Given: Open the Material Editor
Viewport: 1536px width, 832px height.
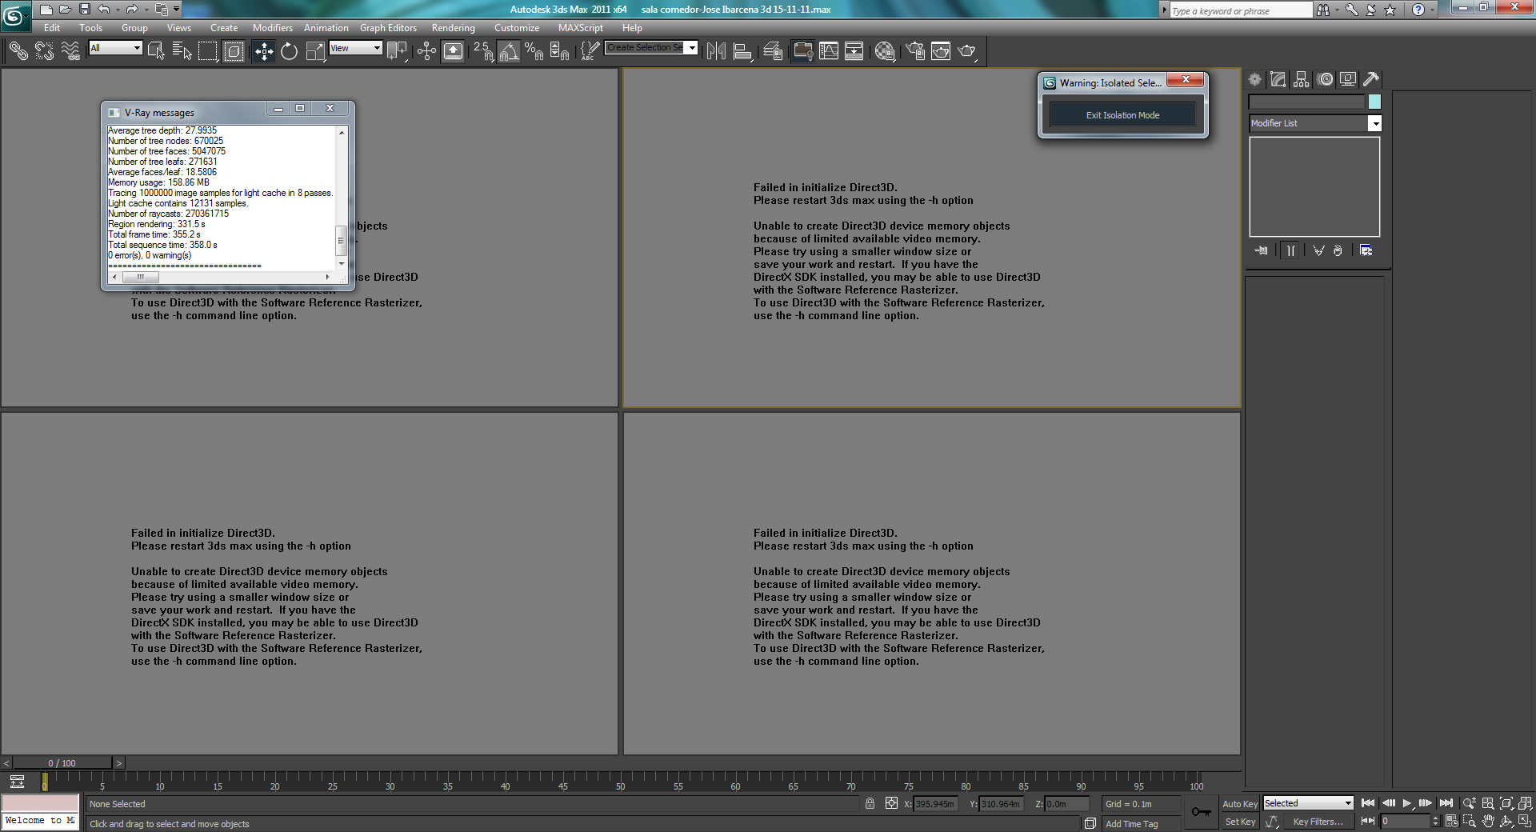Looking at the screenshot, I should pos(885,51).
